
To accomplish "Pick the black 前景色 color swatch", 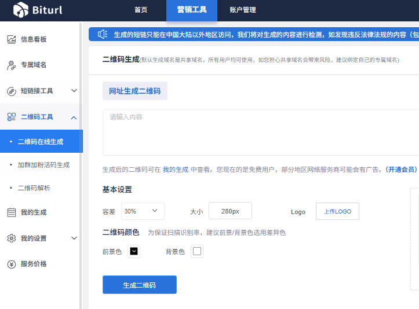I will coord(134,252).
